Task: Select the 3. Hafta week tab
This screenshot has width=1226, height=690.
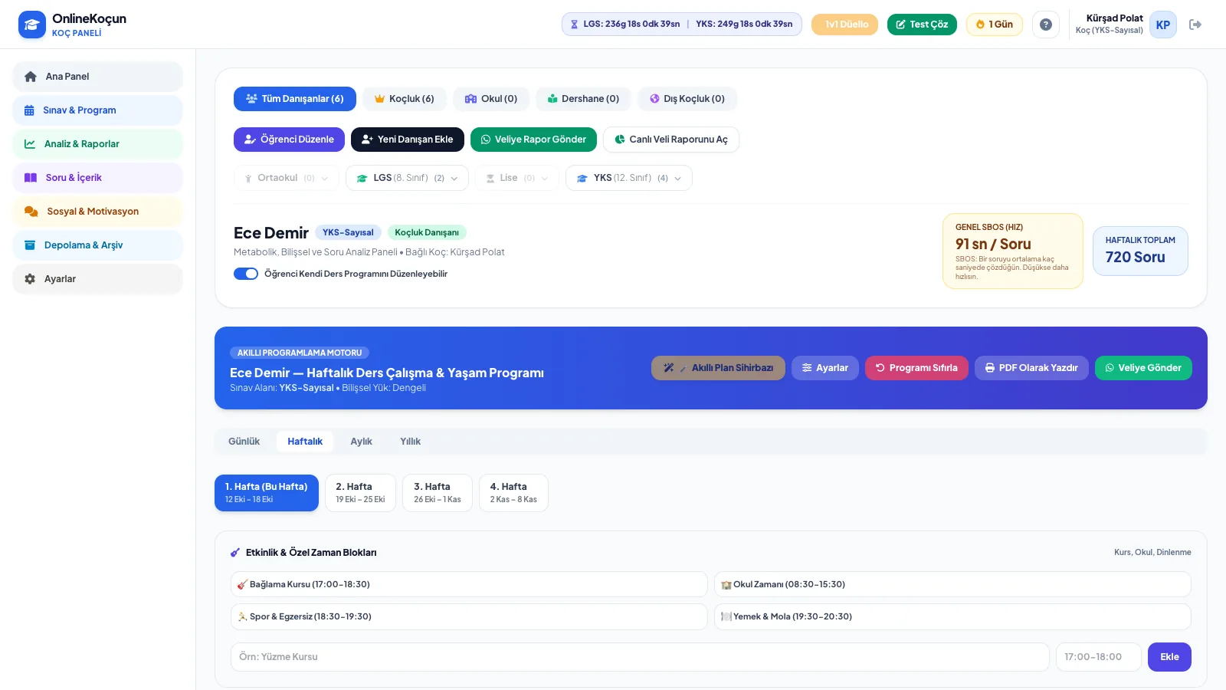Action: click(438, 493)
